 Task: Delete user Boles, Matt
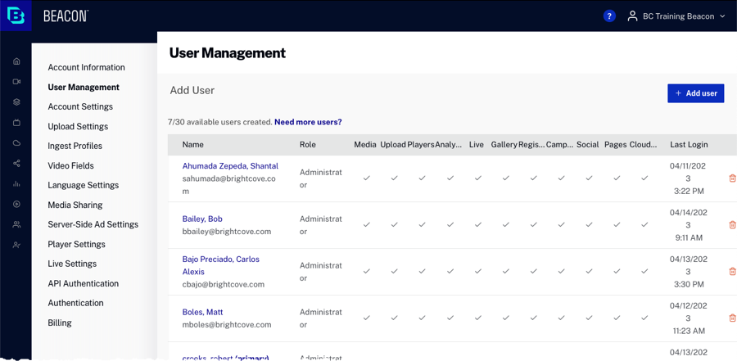732,318
